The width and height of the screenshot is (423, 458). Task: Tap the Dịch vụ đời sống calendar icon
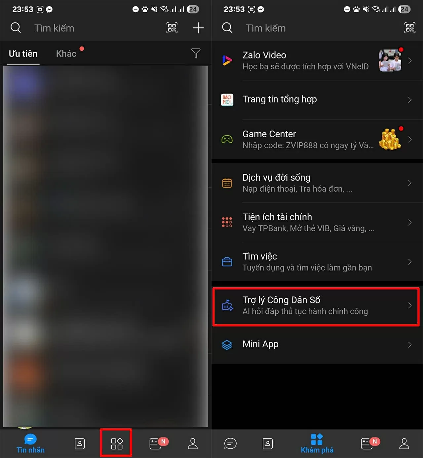[x=227, y=183]
